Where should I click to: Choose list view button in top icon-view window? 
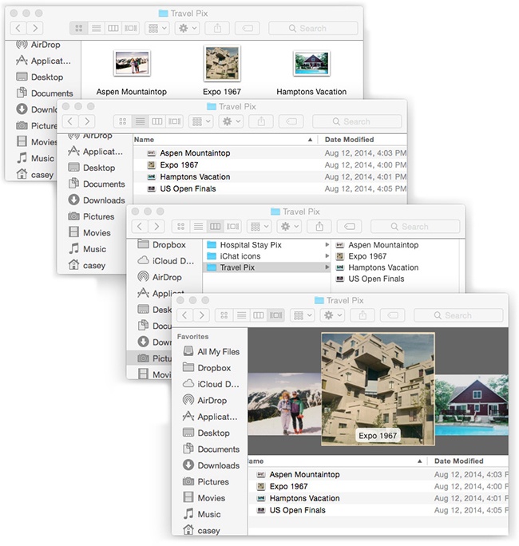pos(96,28)
